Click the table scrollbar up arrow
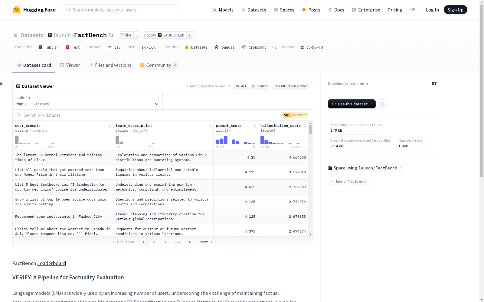This screenshot has width=484, height=302. (x=310, y=123)
